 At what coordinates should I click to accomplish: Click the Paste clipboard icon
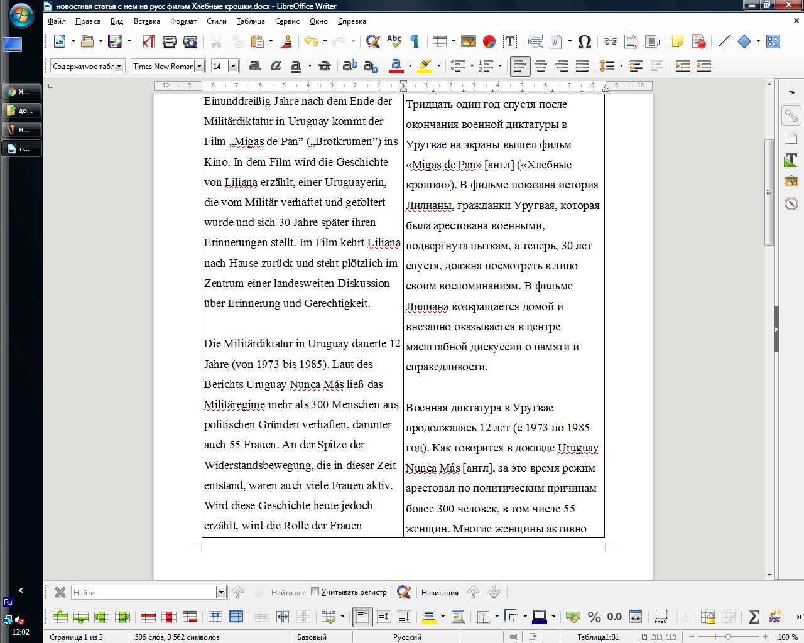click(x=258, y=41)
